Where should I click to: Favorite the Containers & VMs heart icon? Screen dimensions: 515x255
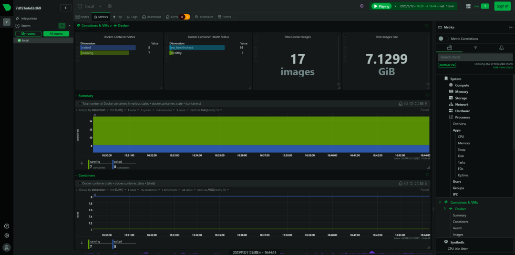tap(427, 25)
